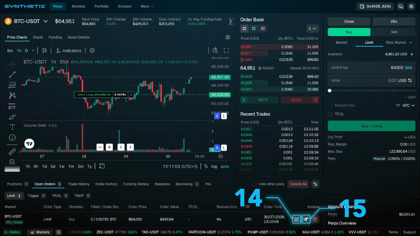
Task: Open the TIF GTC dropdown
Action: tap(409, 105)
